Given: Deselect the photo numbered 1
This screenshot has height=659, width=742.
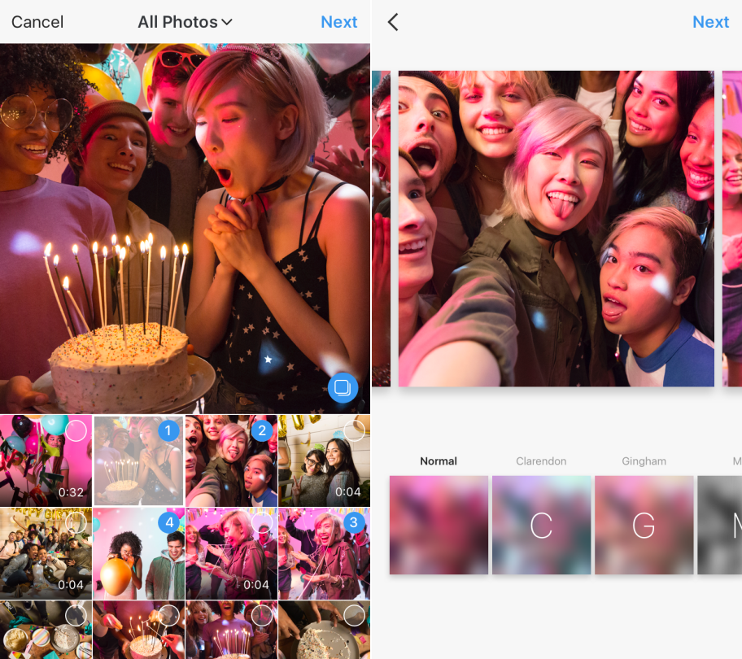Looking at the screenshot, I should pyautogui.click(x=168, y=431).
